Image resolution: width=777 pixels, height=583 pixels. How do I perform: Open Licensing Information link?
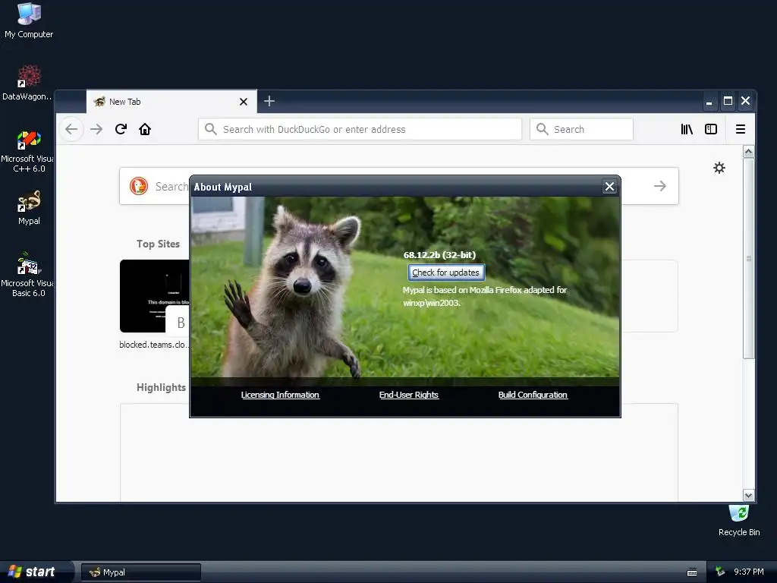coord(280,395)
